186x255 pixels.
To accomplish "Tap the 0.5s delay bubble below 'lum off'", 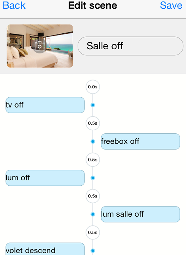I will (x=93, y=196).
